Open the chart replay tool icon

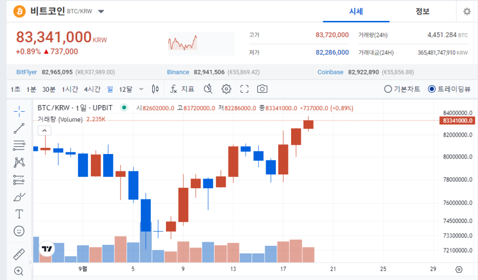click(208, 89)
